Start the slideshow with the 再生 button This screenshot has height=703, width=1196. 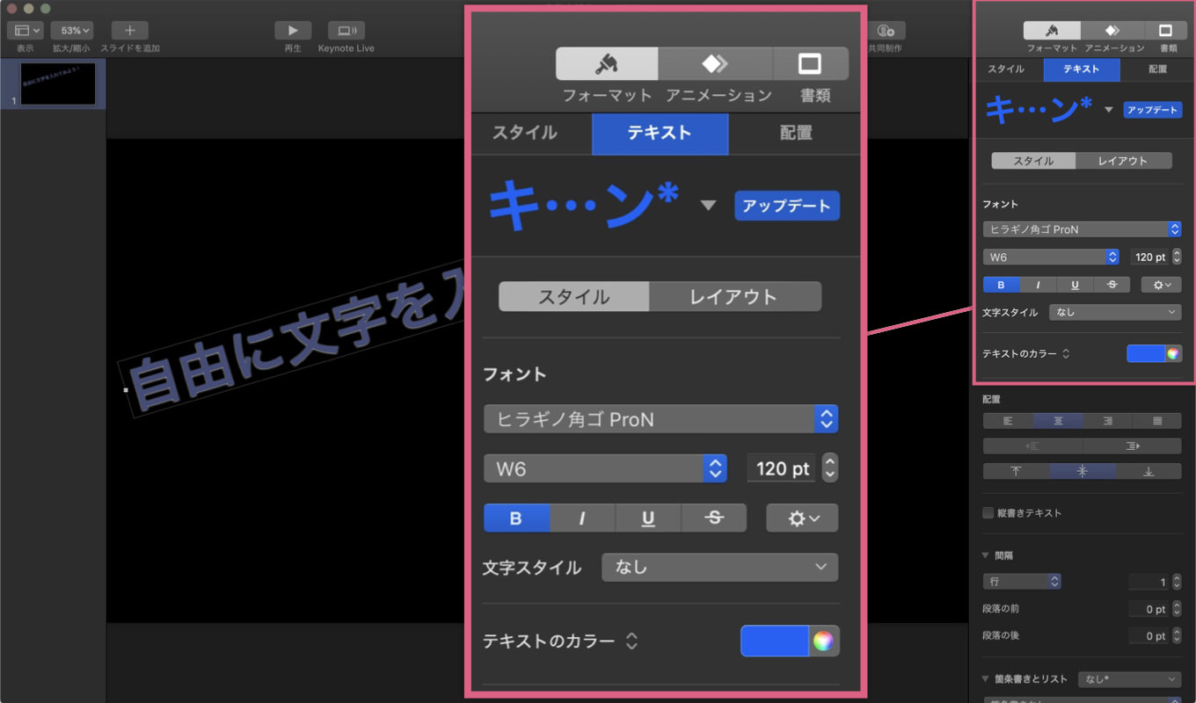[x=293, y=31]
